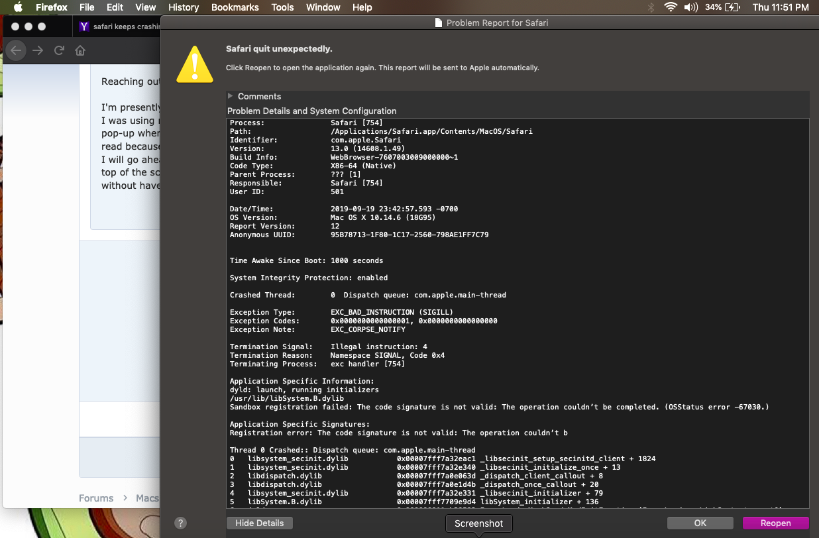This screenshot has height=538, width=819.
Task: Click 'Thread 0 Crashed' dispatch queue line
Action: tap(353, 450)
